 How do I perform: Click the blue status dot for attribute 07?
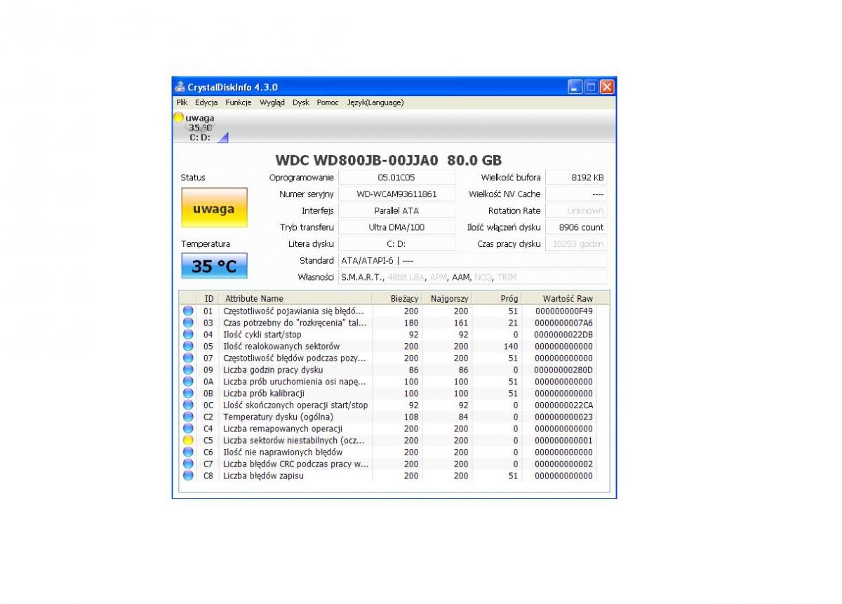coord(188,358)
